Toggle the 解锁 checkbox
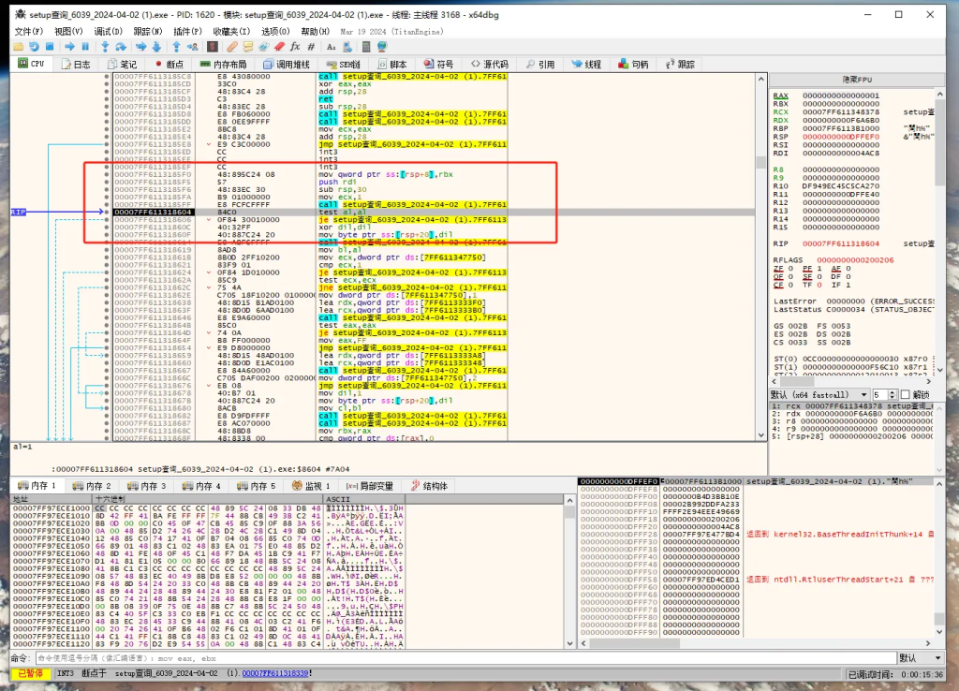Image resolution: width=959 pixels, height=691 pixels. pos(905,395)
